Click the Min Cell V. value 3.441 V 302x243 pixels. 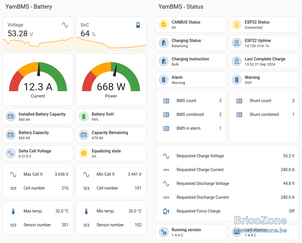(x=134, y=174)
